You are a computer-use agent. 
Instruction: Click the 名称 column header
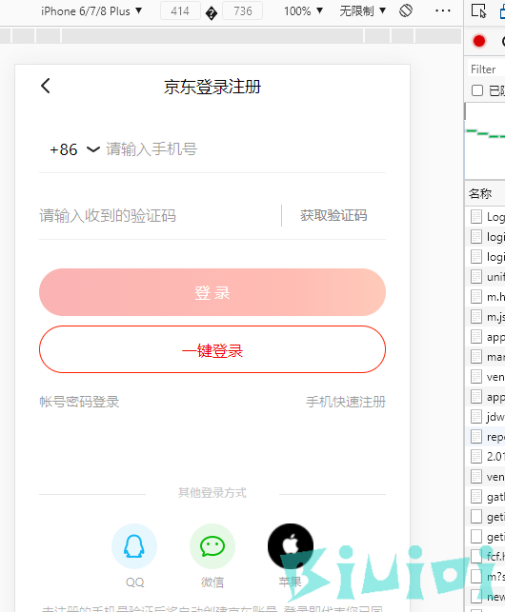coord(485,193)
